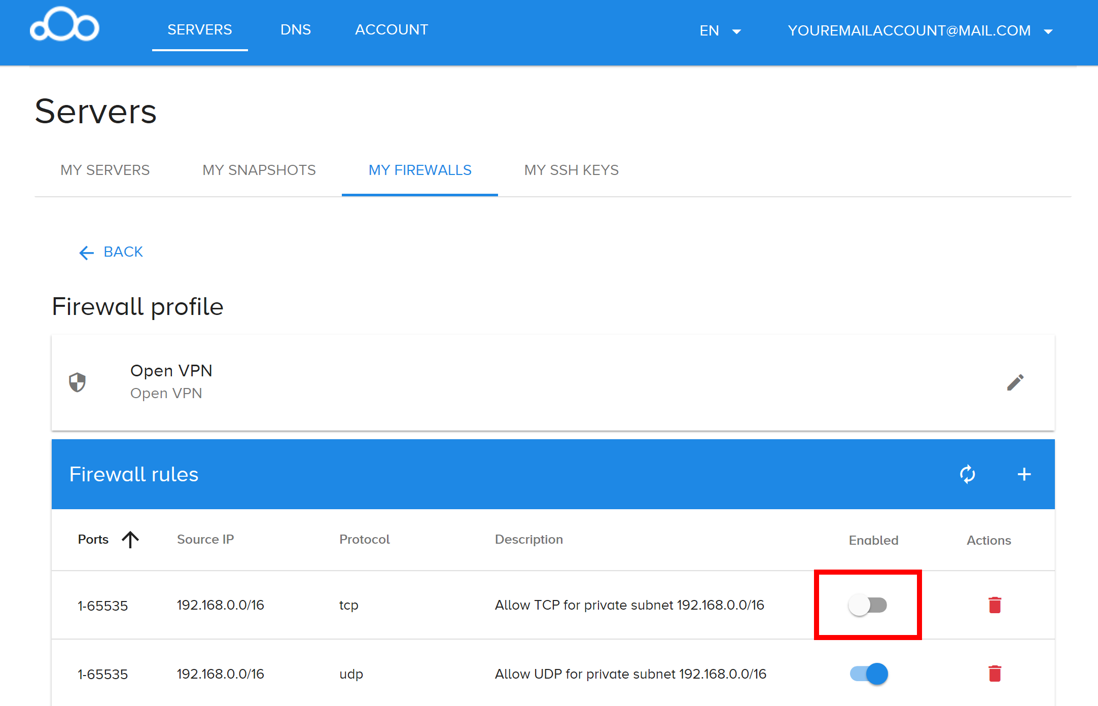Expand the youremailaccount@mail.com user menu
The height and width of the screenshot is (706, 1098).
(920, 31)
